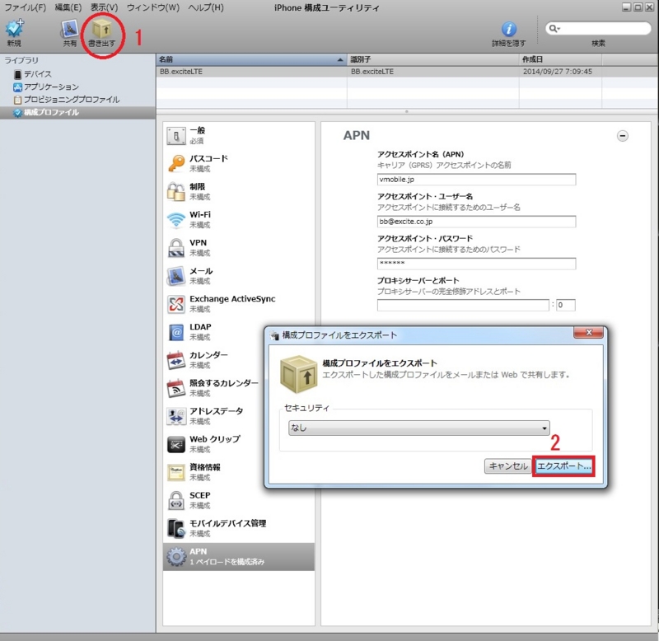Select the BB.exciteLTE profile row
Viewport: 659px width, 641px height.
point(407,72)
